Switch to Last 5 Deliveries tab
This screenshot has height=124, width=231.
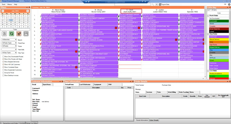[86, 85]
